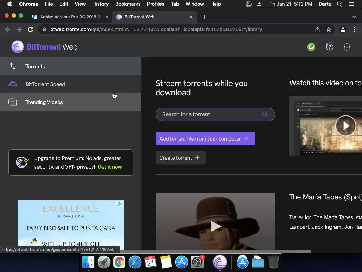Go back in Chrome browser
Image resolution: width=362 pixels, height=272 pixels.
8,29
